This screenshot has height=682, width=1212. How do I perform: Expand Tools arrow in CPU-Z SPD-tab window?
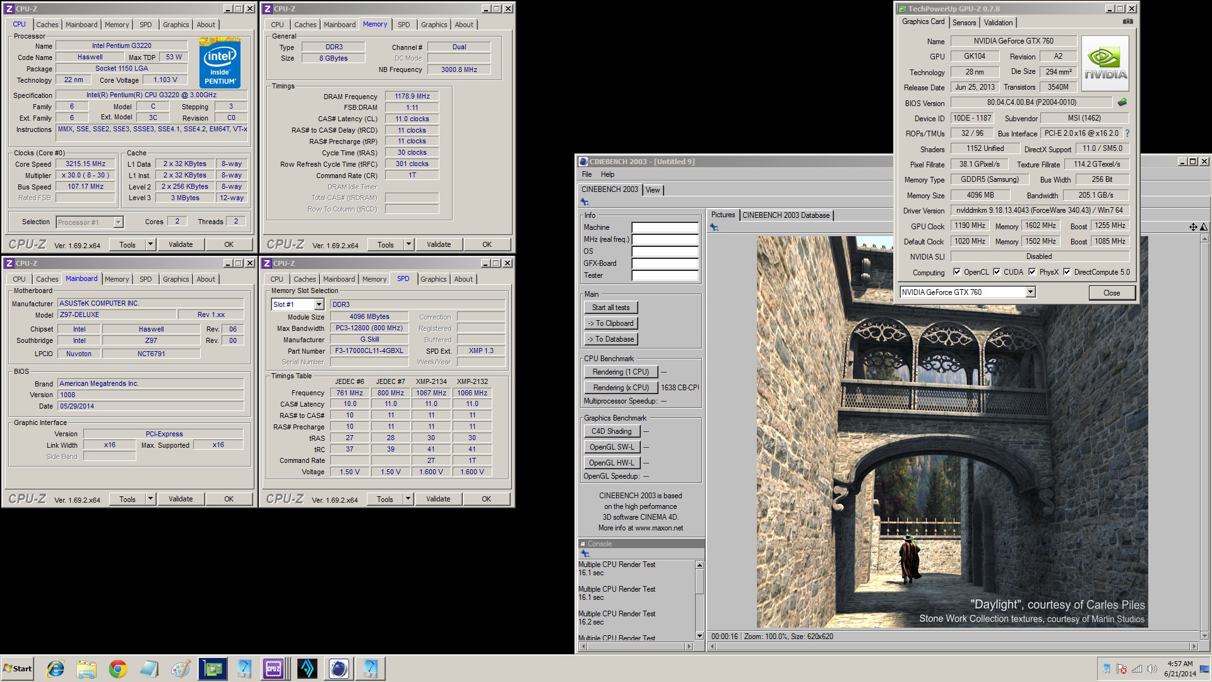coord(408,499)
